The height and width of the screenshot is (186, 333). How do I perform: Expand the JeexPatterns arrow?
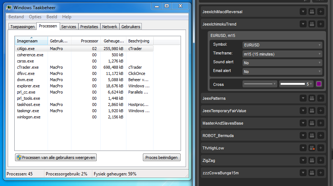pos(303,98)
